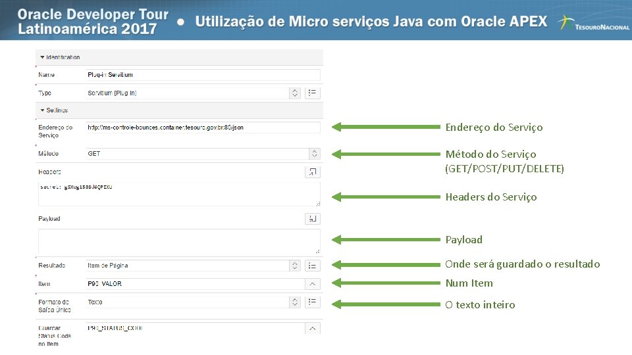Click the list icon next to Type
Viewport: 632px width, 355px height.
pyautogui.click(x=313, y=93)
